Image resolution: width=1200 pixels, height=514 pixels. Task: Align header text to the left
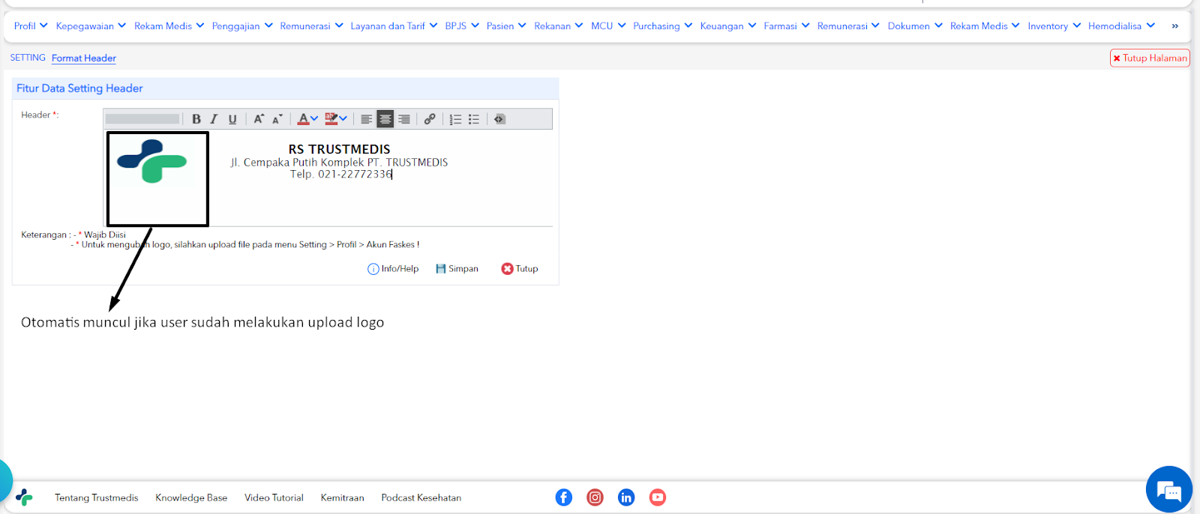tap(366, 119)
